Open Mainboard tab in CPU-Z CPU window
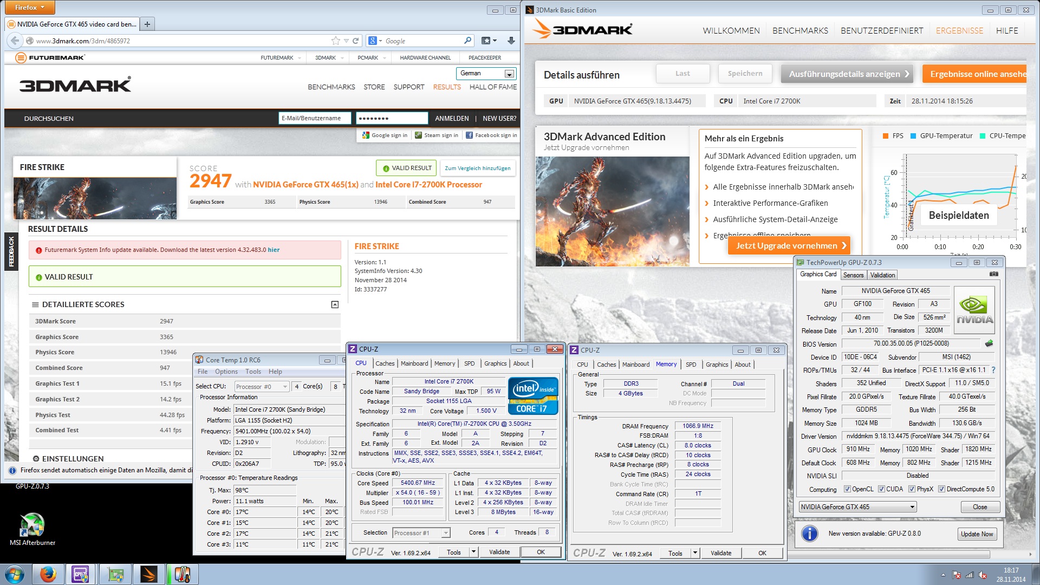This screenshot has height=585, width=1040. (x=414, y=363)
